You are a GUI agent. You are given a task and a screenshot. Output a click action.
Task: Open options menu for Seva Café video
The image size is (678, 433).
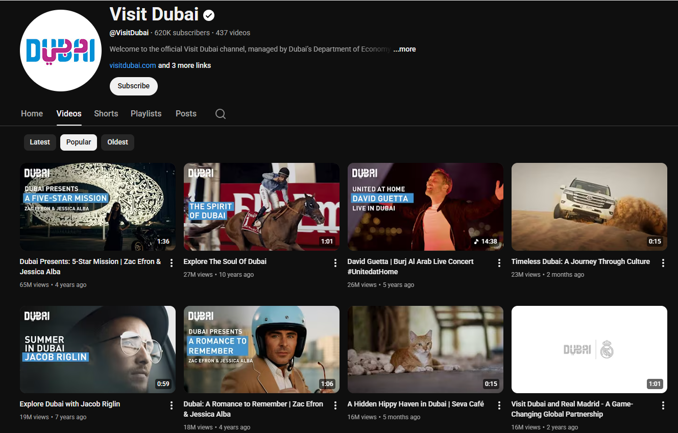tap(499, 405)
